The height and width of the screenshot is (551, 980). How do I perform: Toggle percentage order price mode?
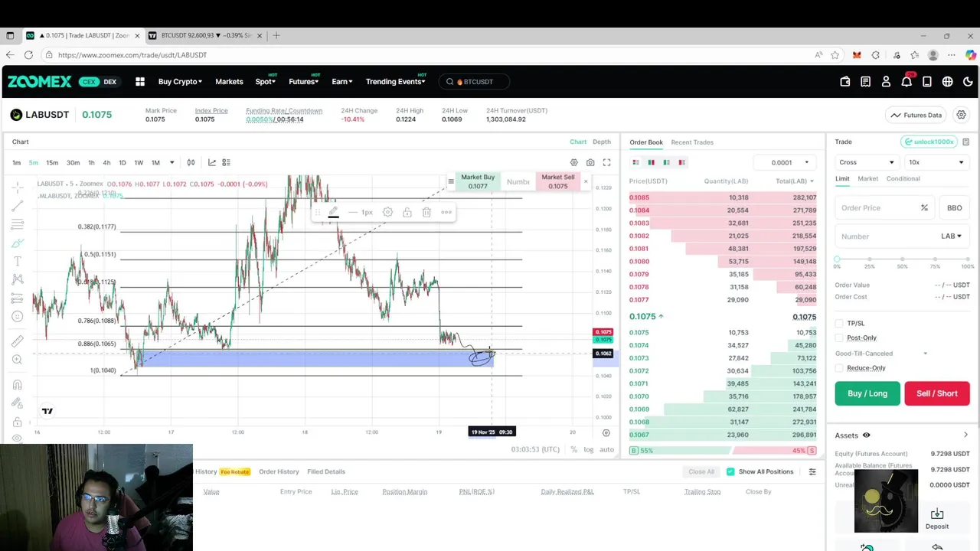tap(924, 208)
